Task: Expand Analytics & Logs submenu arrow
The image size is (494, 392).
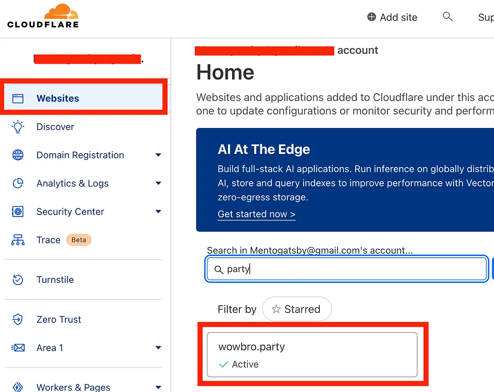Action: click(x=158, y=183)
